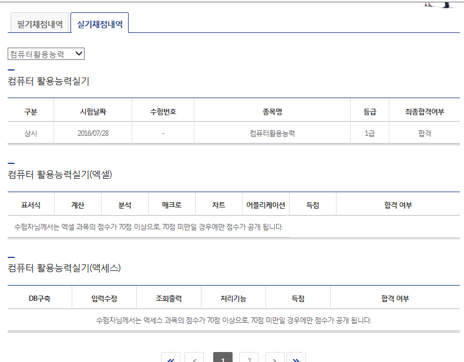The height and width of the screenshot is (362, 464).
Task: Open the 컴퓨터활용능력 dropdown
Action: click(x=46, y=54)
